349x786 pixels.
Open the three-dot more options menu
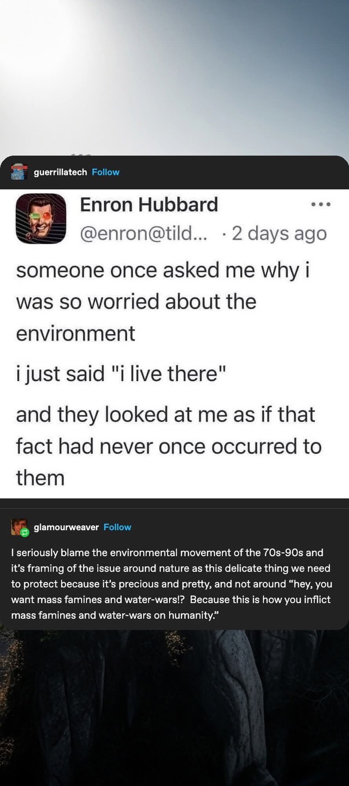click(x=321, y=205)
